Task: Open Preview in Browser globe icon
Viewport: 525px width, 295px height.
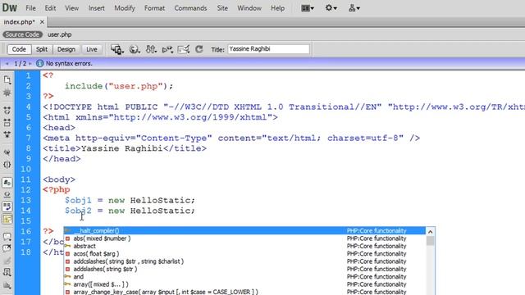Action: tap(135, 49)
